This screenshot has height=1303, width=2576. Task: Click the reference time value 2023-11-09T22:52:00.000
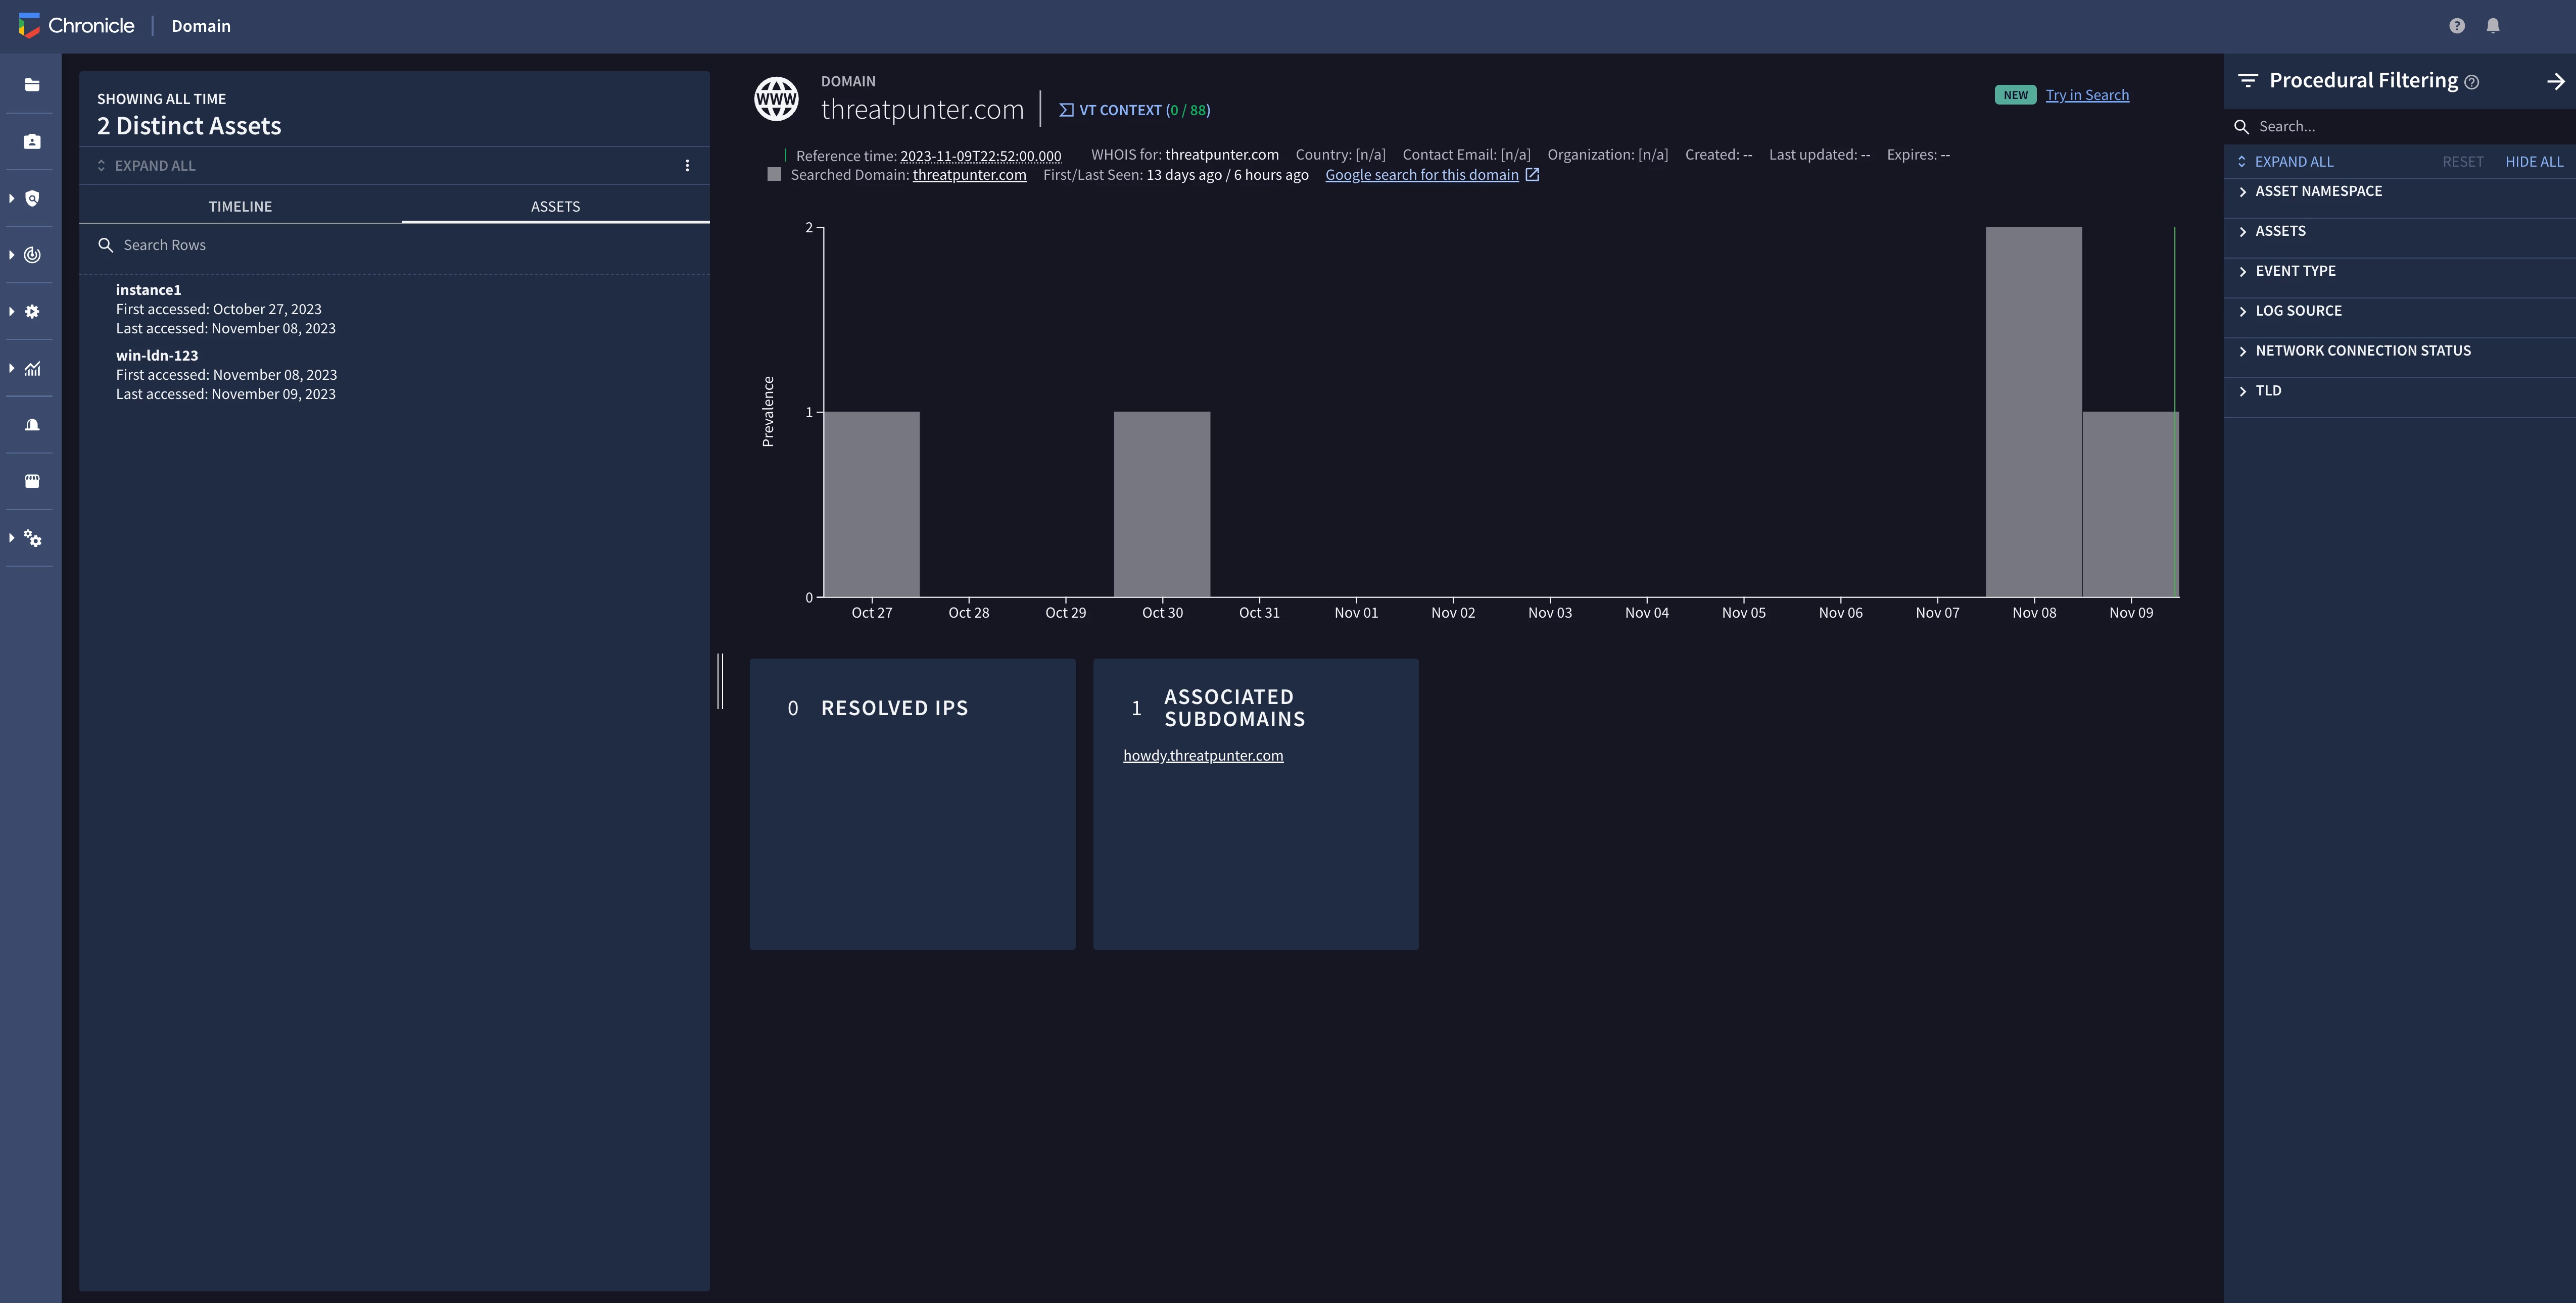point(980,156)
